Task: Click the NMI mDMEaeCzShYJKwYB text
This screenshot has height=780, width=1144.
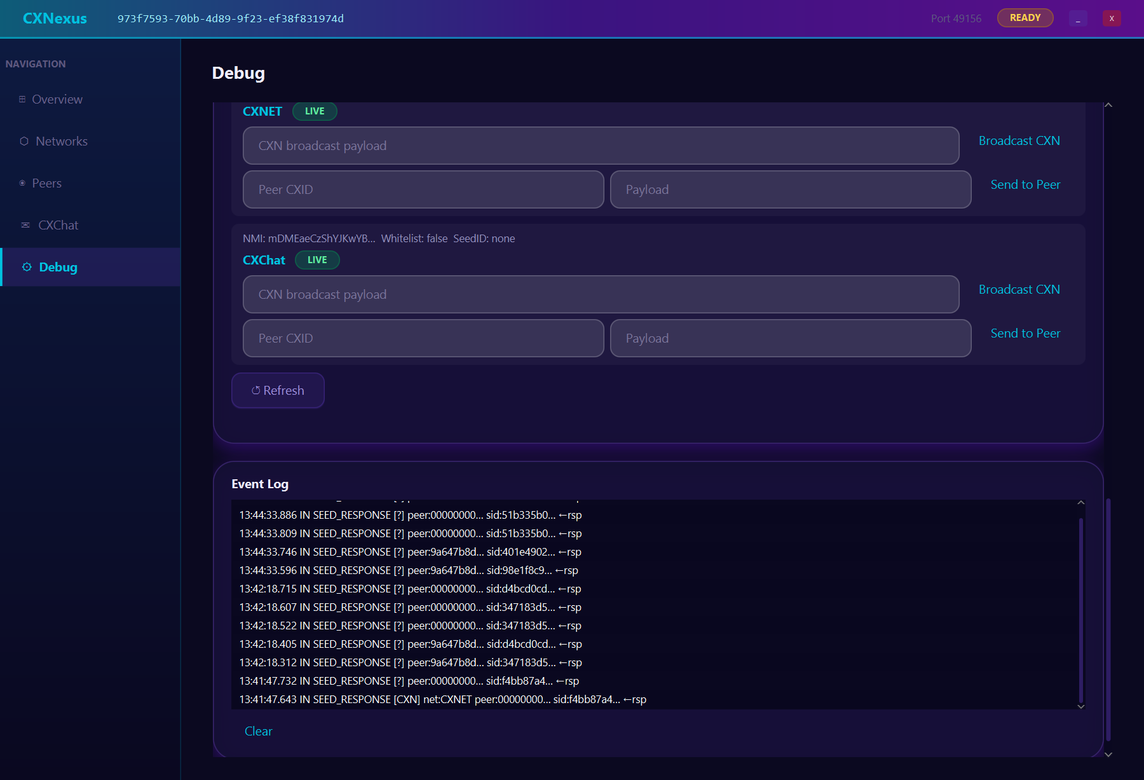Action: [x=309, y=238]
